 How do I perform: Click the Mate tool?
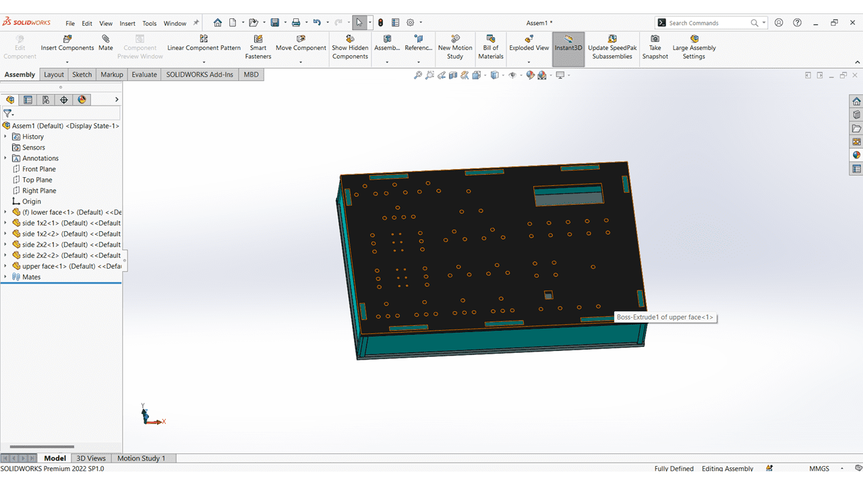106,44
